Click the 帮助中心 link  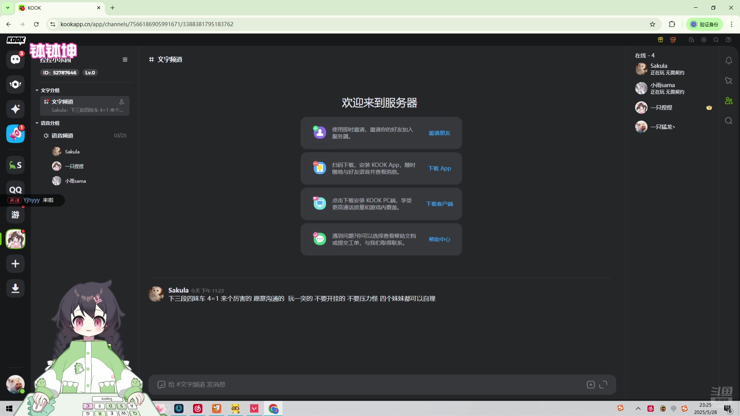tap(439, 239)
